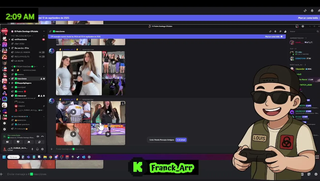Play the white-shirt men at table video
Screen dimensions: 320x181
[x=73, y=112]
